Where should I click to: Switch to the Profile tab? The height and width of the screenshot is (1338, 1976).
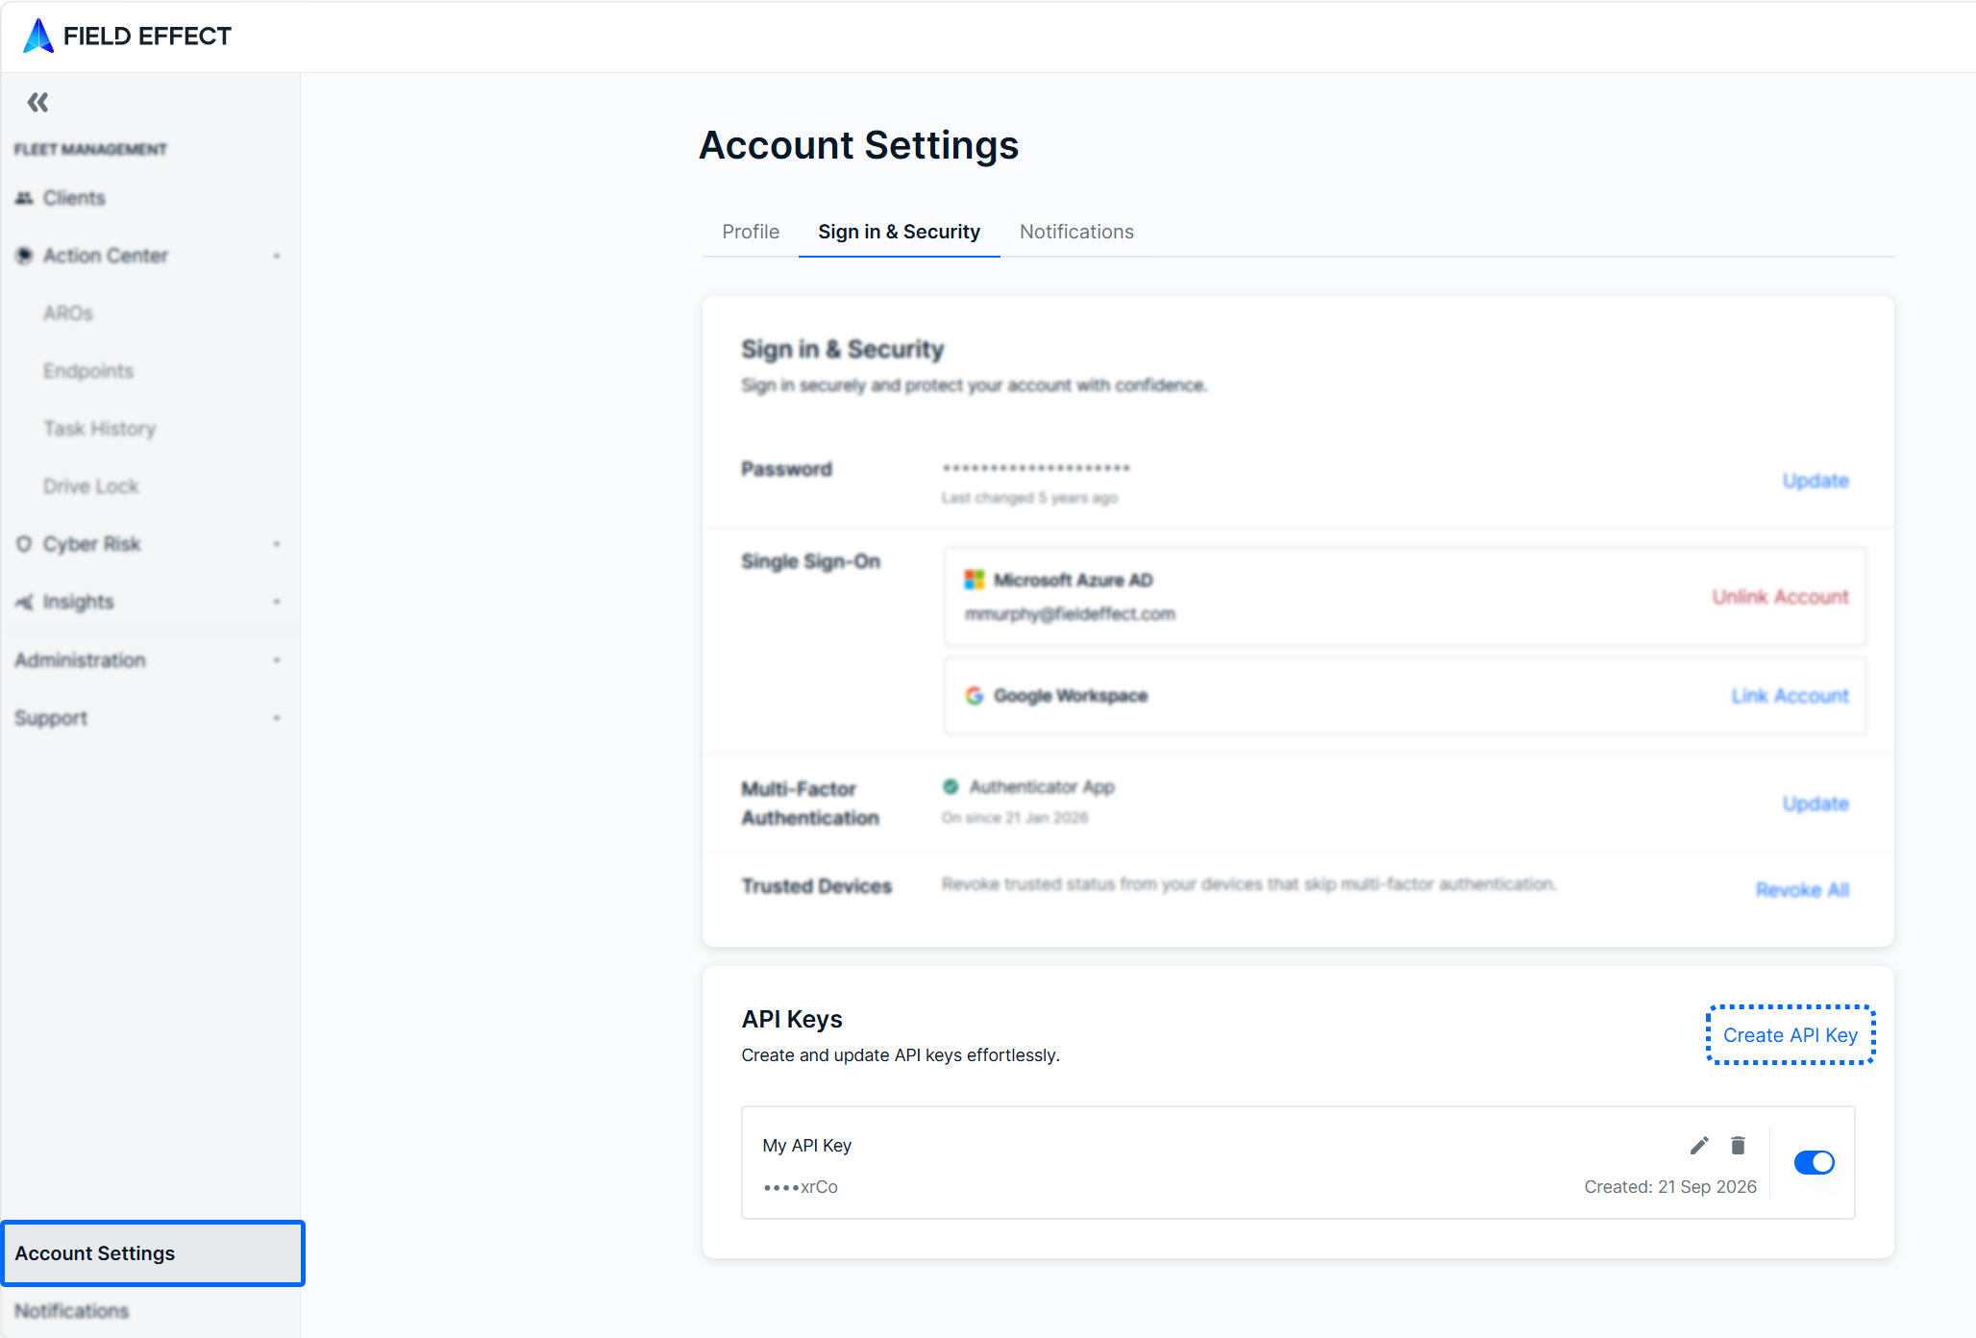[x=751, y=232]
